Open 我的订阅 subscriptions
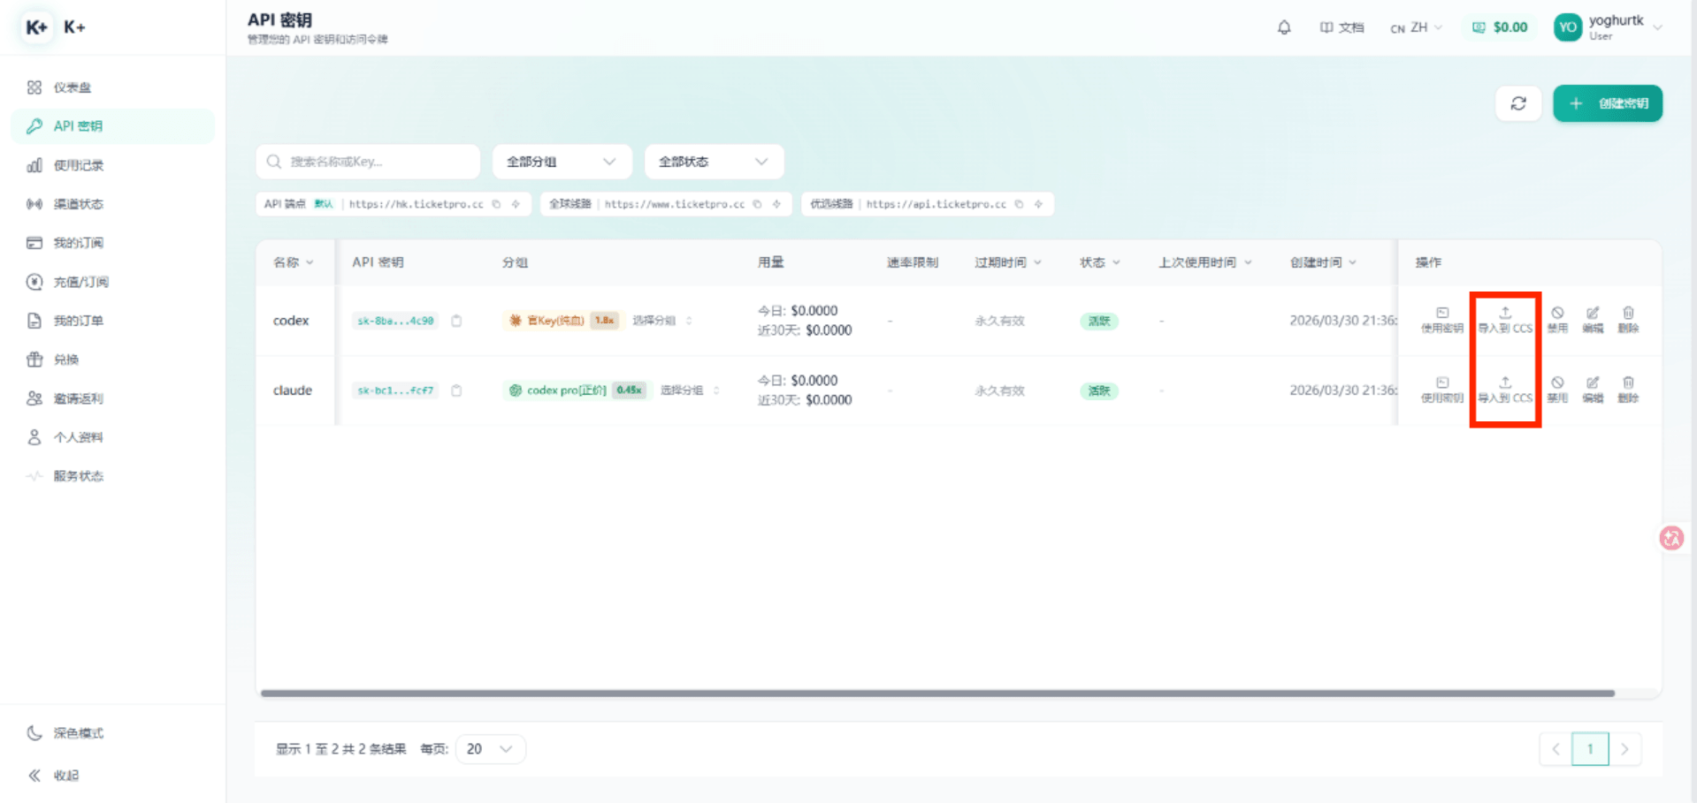This screenshot has width=1697, height=803. click(x=113, y=243)
